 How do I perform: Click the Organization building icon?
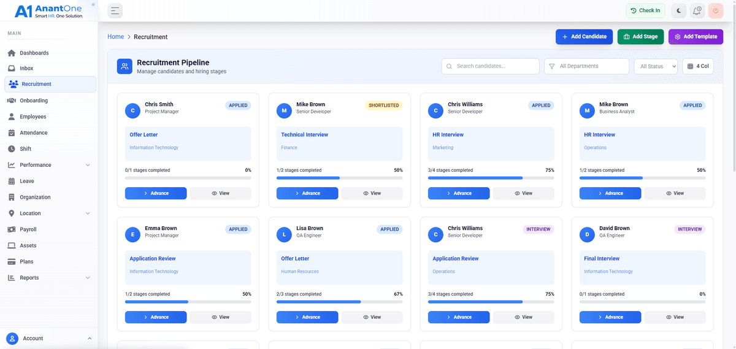(x=12, y=198)
